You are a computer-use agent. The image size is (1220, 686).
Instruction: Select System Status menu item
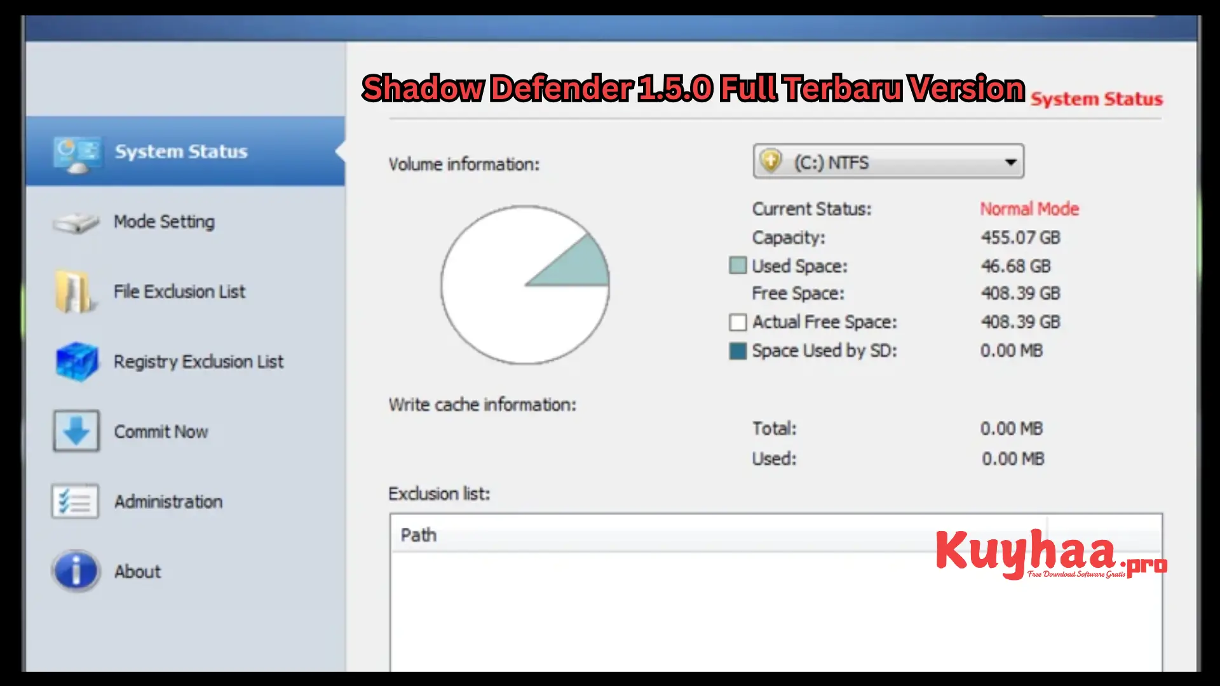coord(182,151)
